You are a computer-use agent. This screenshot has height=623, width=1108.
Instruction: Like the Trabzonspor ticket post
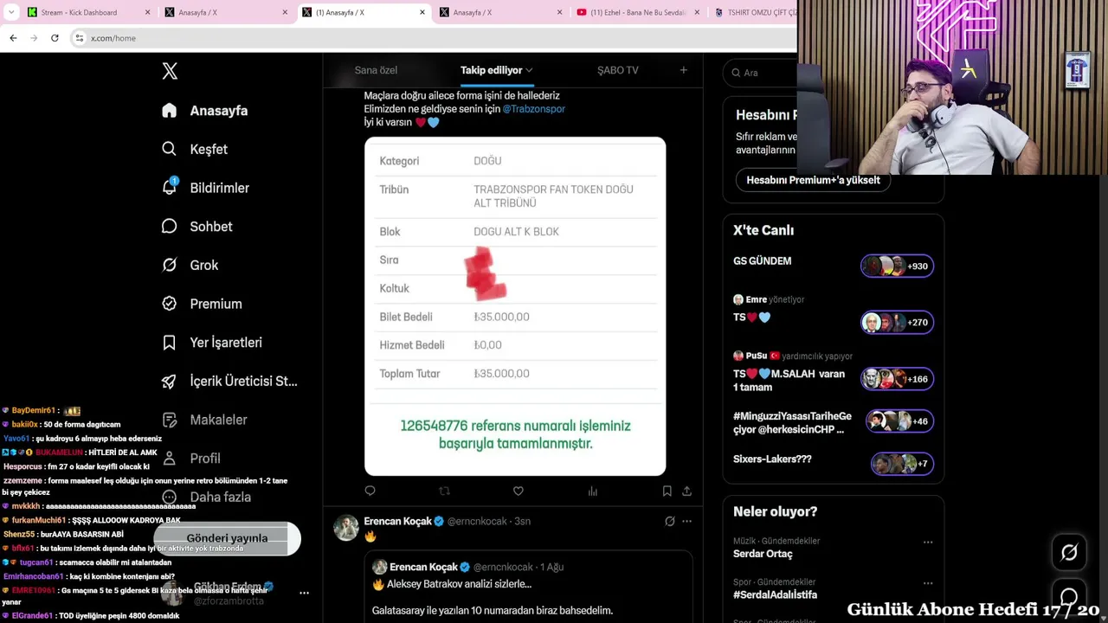point(519,491)
